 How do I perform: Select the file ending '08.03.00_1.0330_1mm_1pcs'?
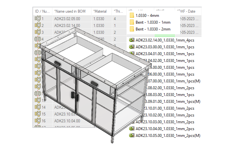[x=169, y=95]
